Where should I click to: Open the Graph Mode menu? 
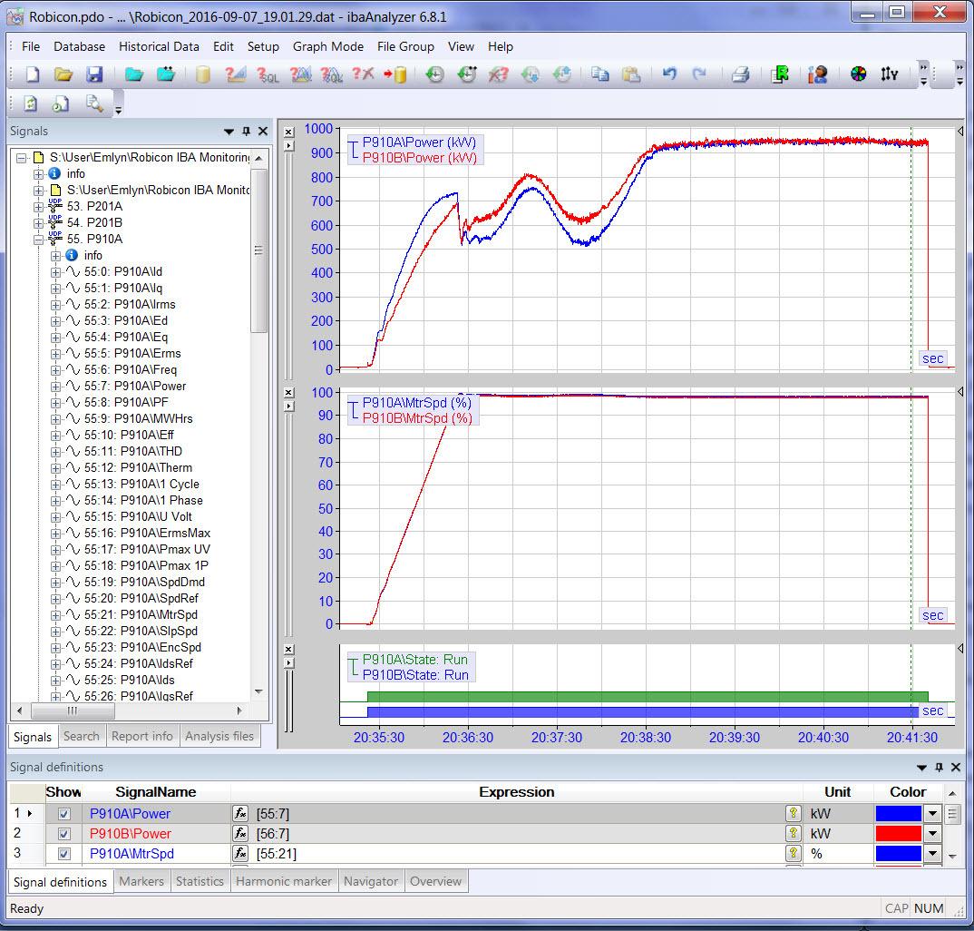pos(328,46)
